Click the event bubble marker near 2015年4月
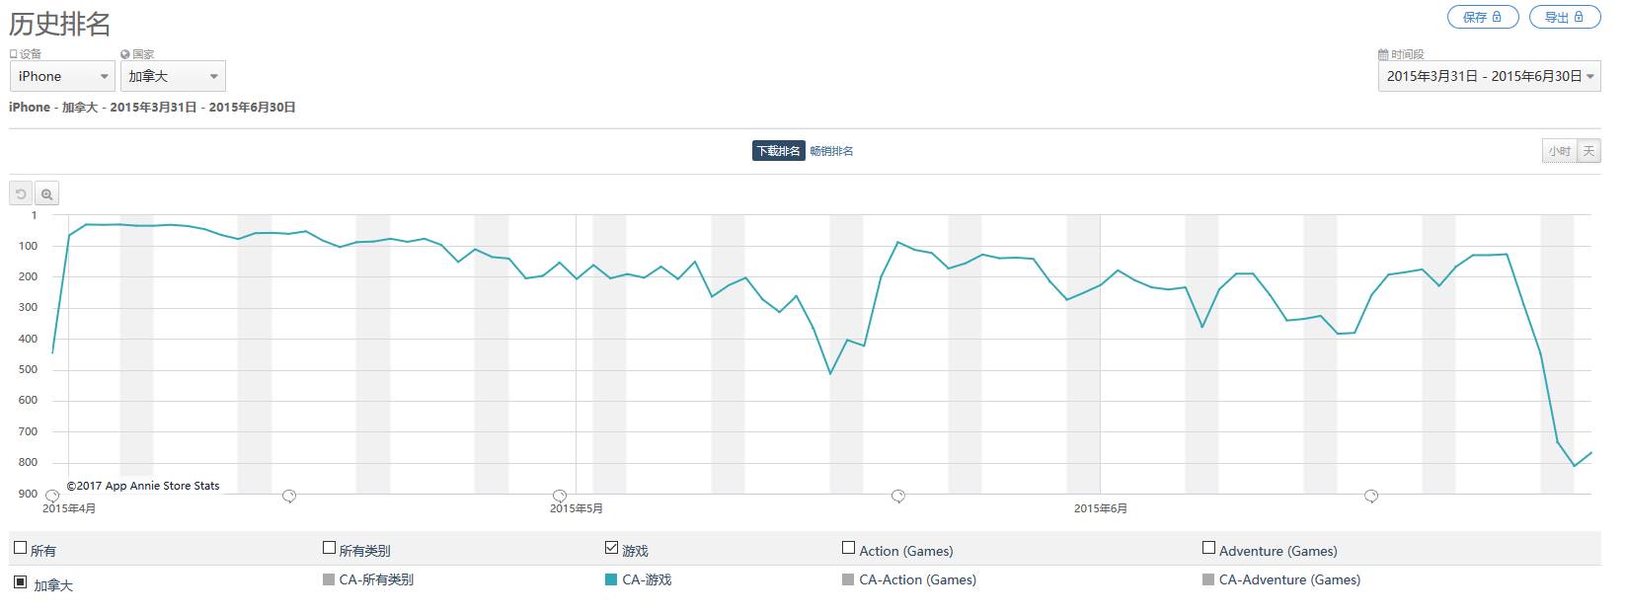Screen dimensions: 1626x615 tap(52, 496)
